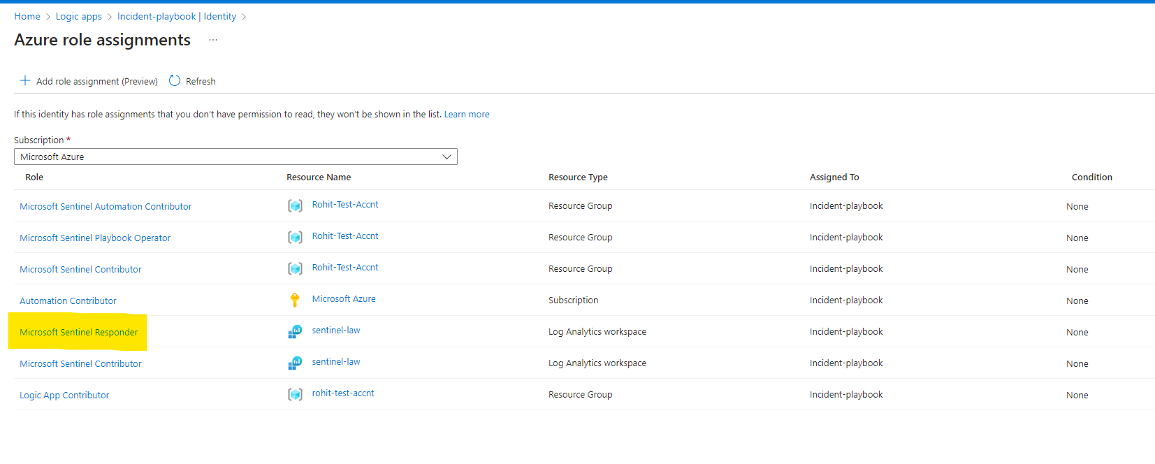
Task: Click the Refresh button label
Action: coord(201,81)
